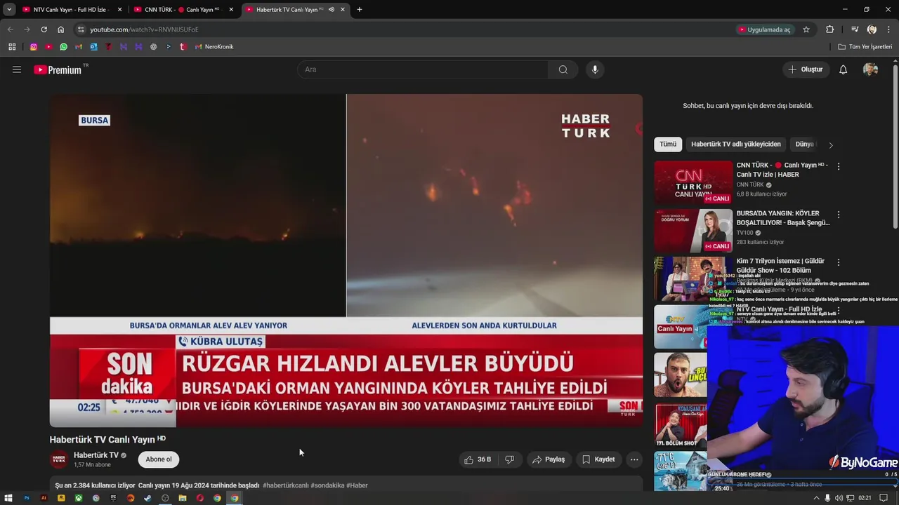Open the Chrome apps grid bookmark
This screenshot has height=505, width=899.
[12, 47]
